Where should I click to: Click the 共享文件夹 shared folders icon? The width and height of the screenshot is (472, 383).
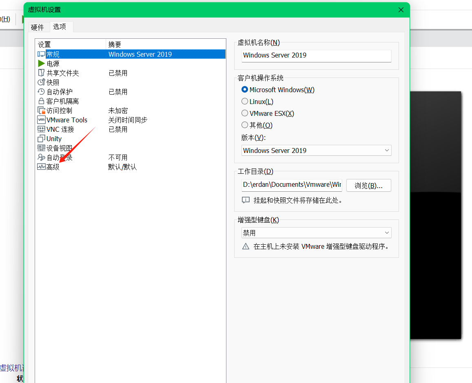coord(41,73)
